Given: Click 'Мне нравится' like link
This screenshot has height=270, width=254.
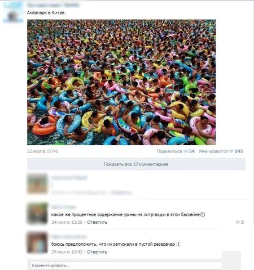Looking at the screenshot, I should 213,151.
